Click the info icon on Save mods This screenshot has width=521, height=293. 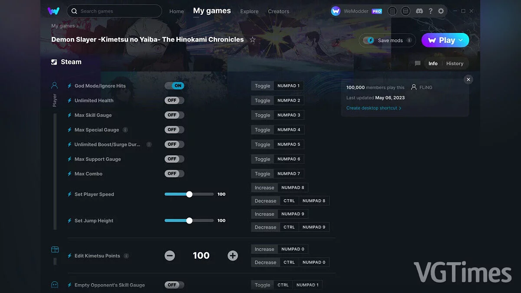point(409,40)
